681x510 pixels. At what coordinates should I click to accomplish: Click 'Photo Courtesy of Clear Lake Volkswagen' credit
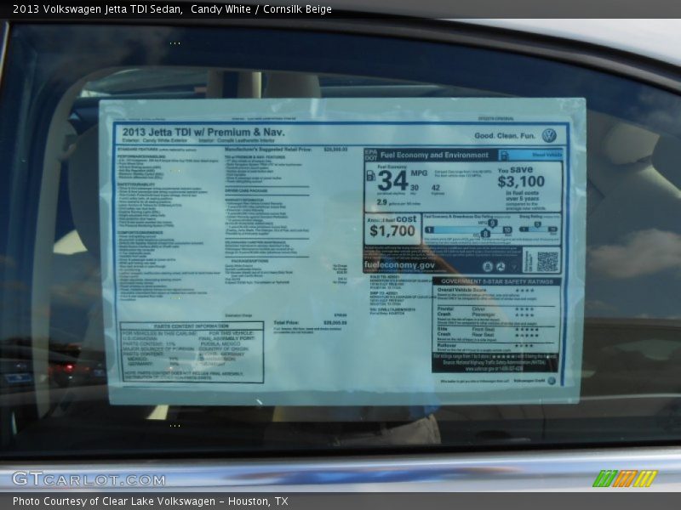coord(114,501)
